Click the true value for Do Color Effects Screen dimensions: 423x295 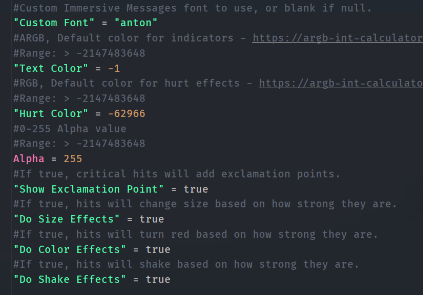click(x=158, y=249)
